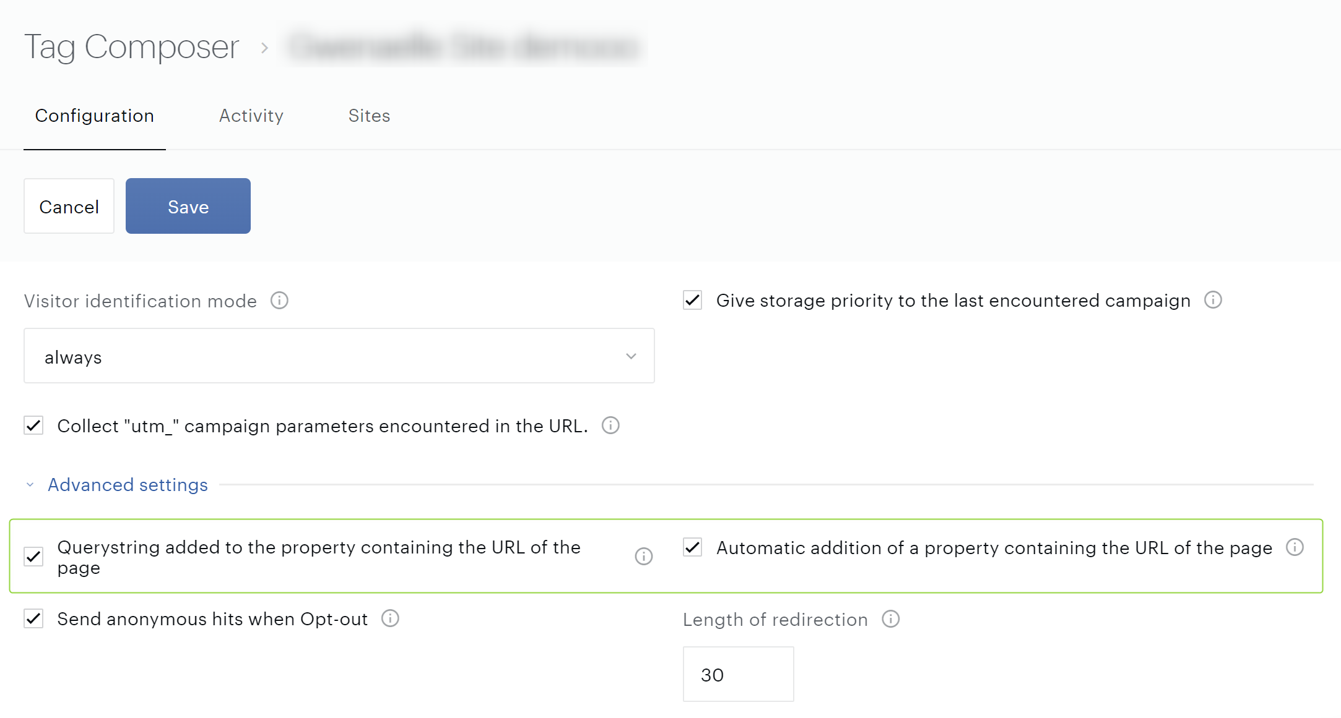Uncheck Querystring added to URL property
Image resolution: width=1341 pixels, height=718 pixels.
(x=33, y=557)
